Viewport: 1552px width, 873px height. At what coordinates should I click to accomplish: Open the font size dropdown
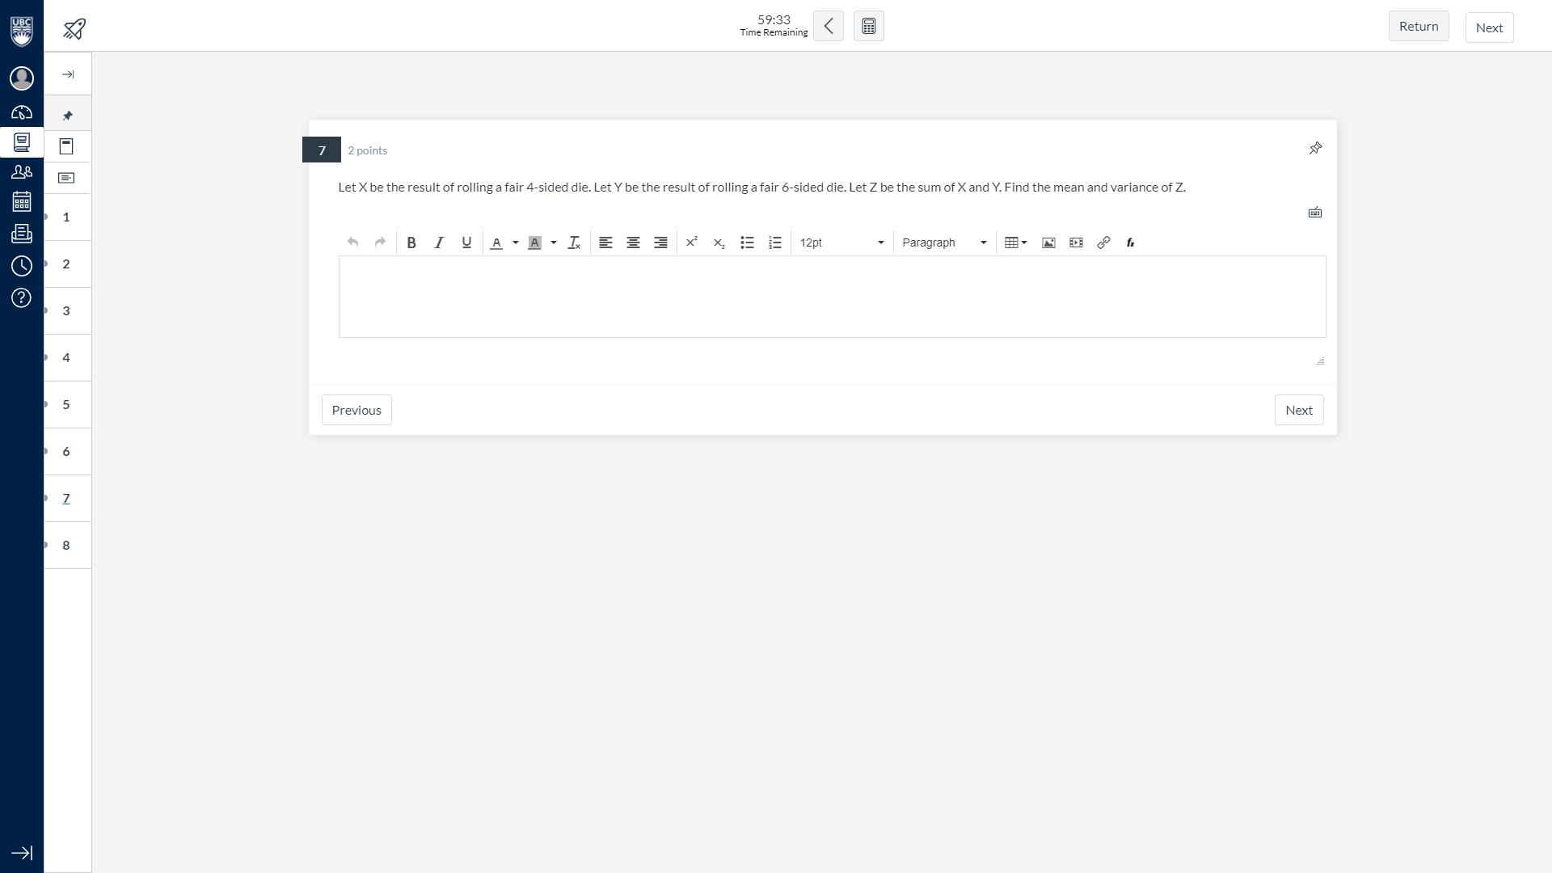click(x=841, y=242)
